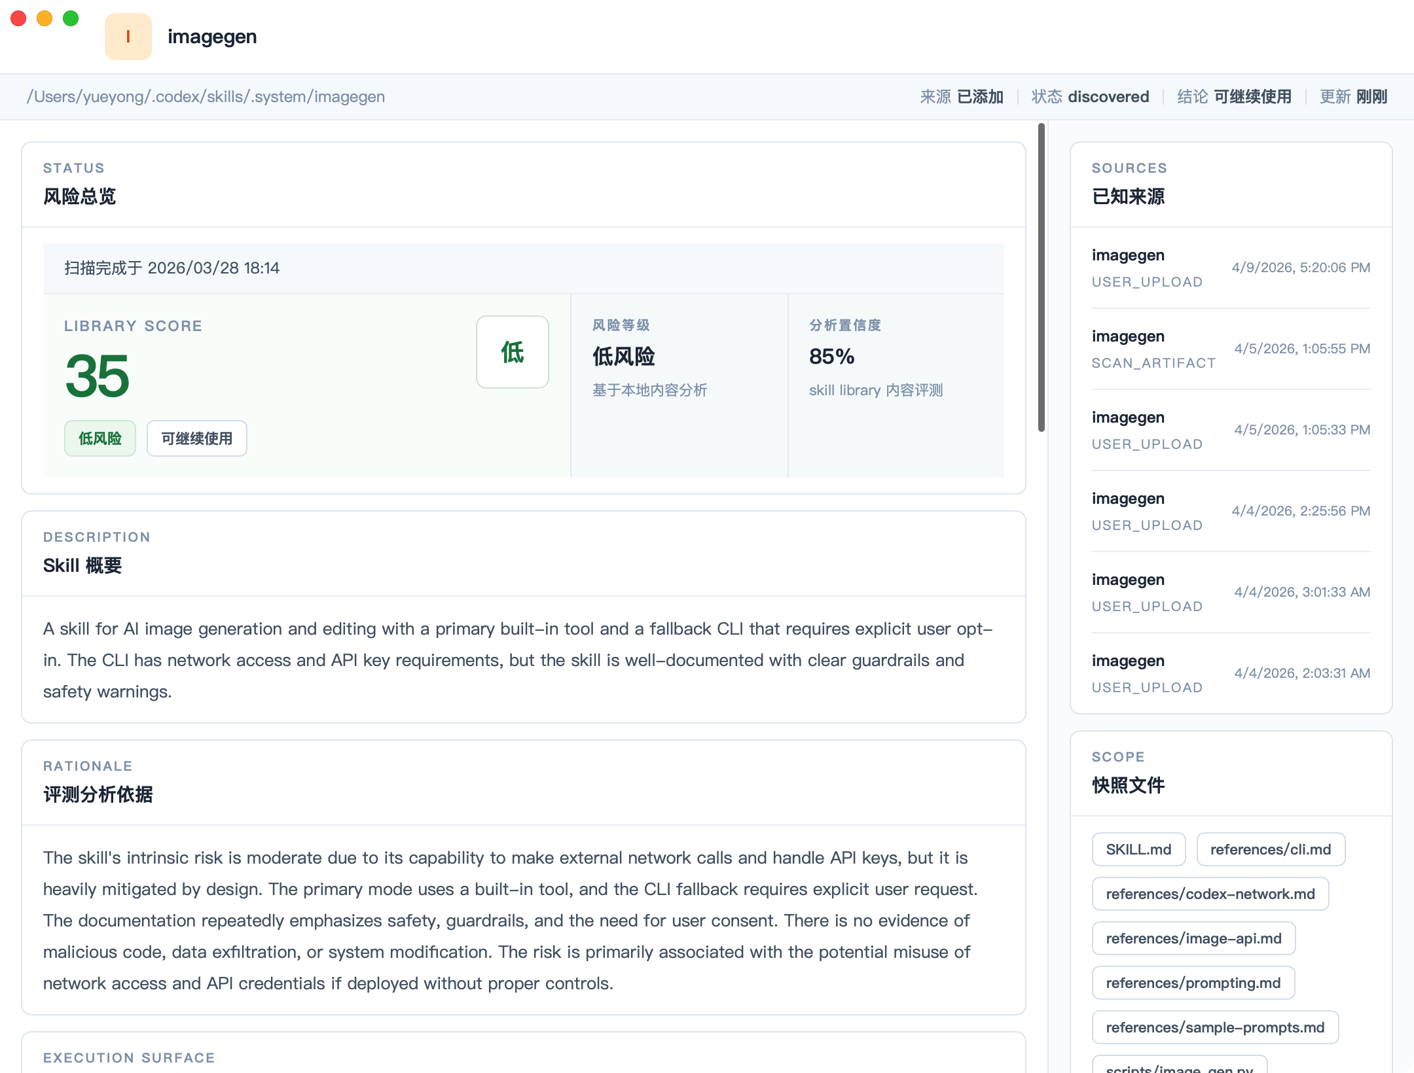Select imagegen source from 4/4/2026 3:01:33 AM
This screenshot has height=1073, width=1414.
tap(1231, 592)
